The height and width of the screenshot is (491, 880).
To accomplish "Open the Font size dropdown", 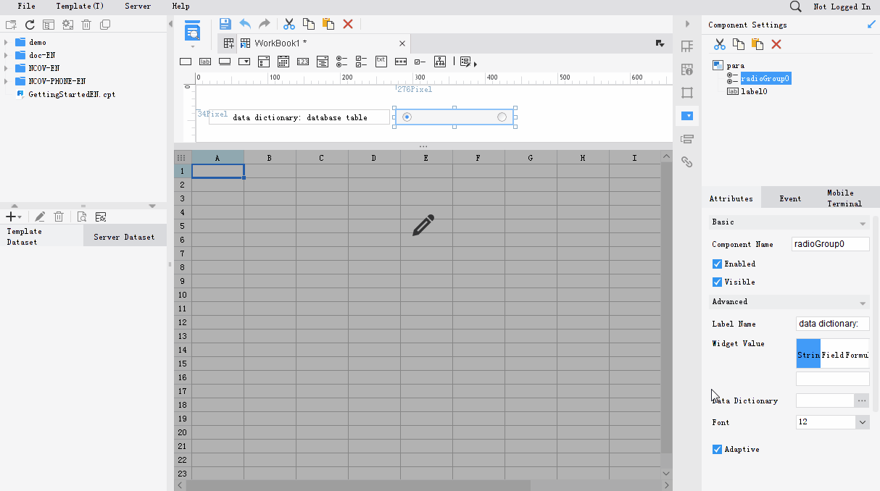I will 862,422.
